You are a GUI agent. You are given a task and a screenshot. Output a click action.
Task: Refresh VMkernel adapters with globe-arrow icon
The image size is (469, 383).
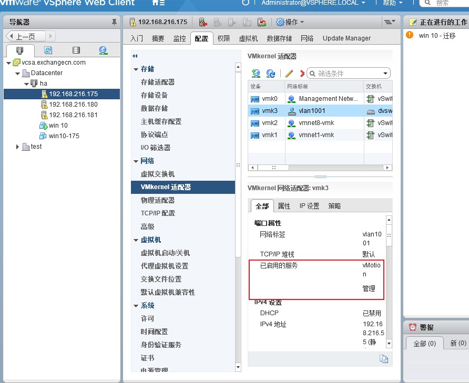pos(271,73)
